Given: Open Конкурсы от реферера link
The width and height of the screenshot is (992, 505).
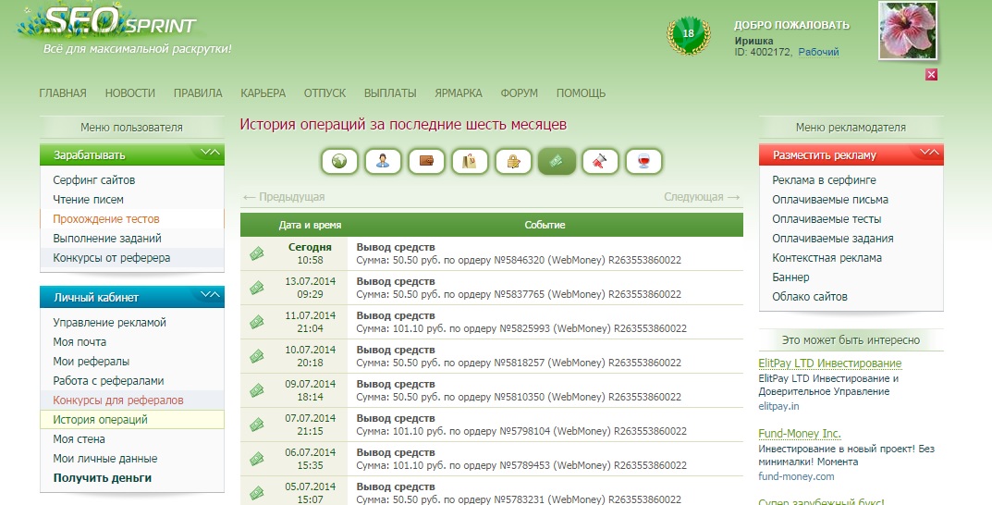Looking at the screenshot, I should click(x=111, y=257).
